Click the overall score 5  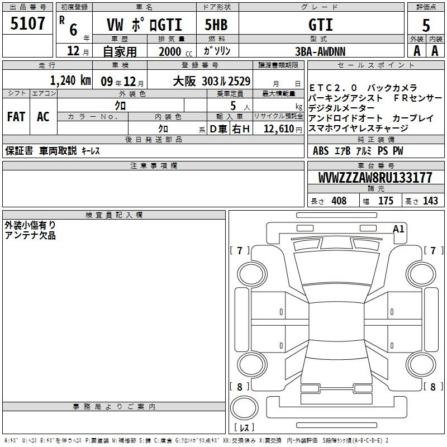(x=426, y=26)
